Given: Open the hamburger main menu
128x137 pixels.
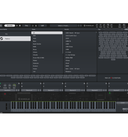Looking at the screenshot, I should tap(1, 25).
